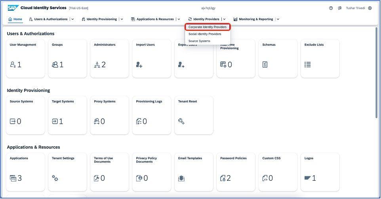
Task: Click the Trial-US-East label
Action: (x=78, y=8)
